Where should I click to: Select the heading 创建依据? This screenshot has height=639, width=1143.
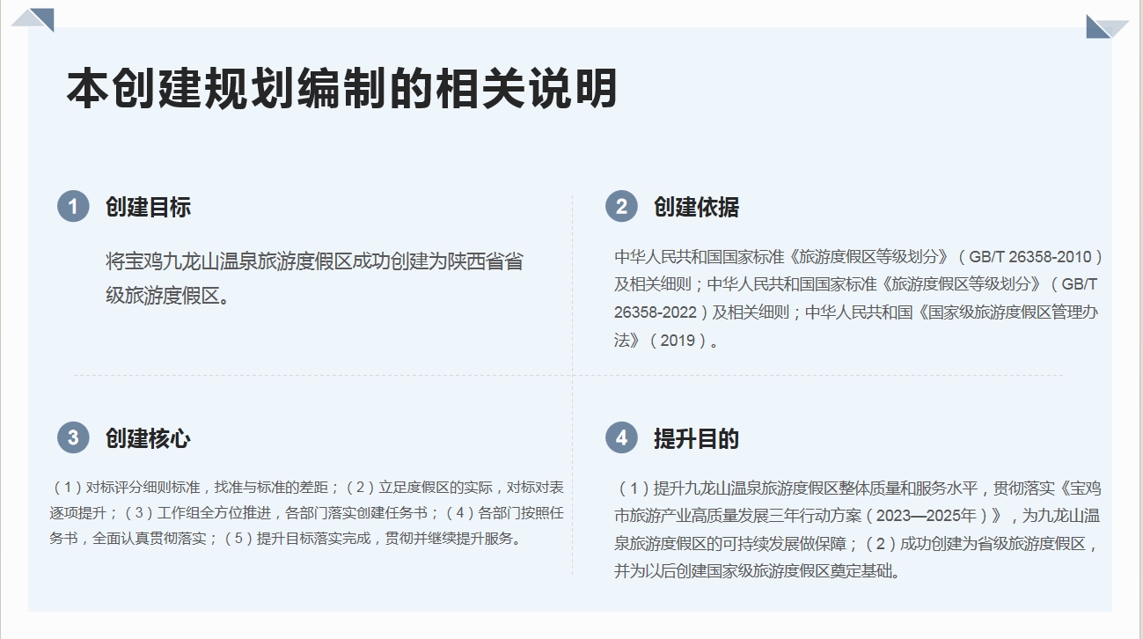tap(696, 207)
